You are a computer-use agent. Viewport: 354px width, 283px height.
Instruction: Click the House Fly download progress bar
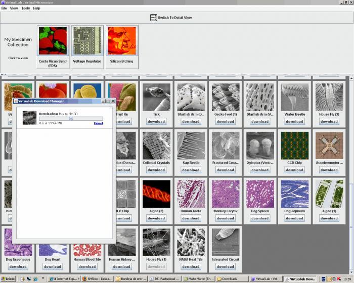pos(71,119)
